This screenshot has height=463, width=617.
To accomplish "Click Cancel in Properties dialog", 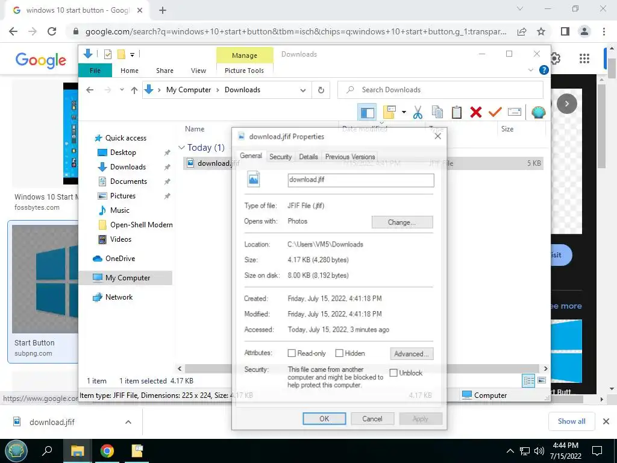I will tap(372, 418).
